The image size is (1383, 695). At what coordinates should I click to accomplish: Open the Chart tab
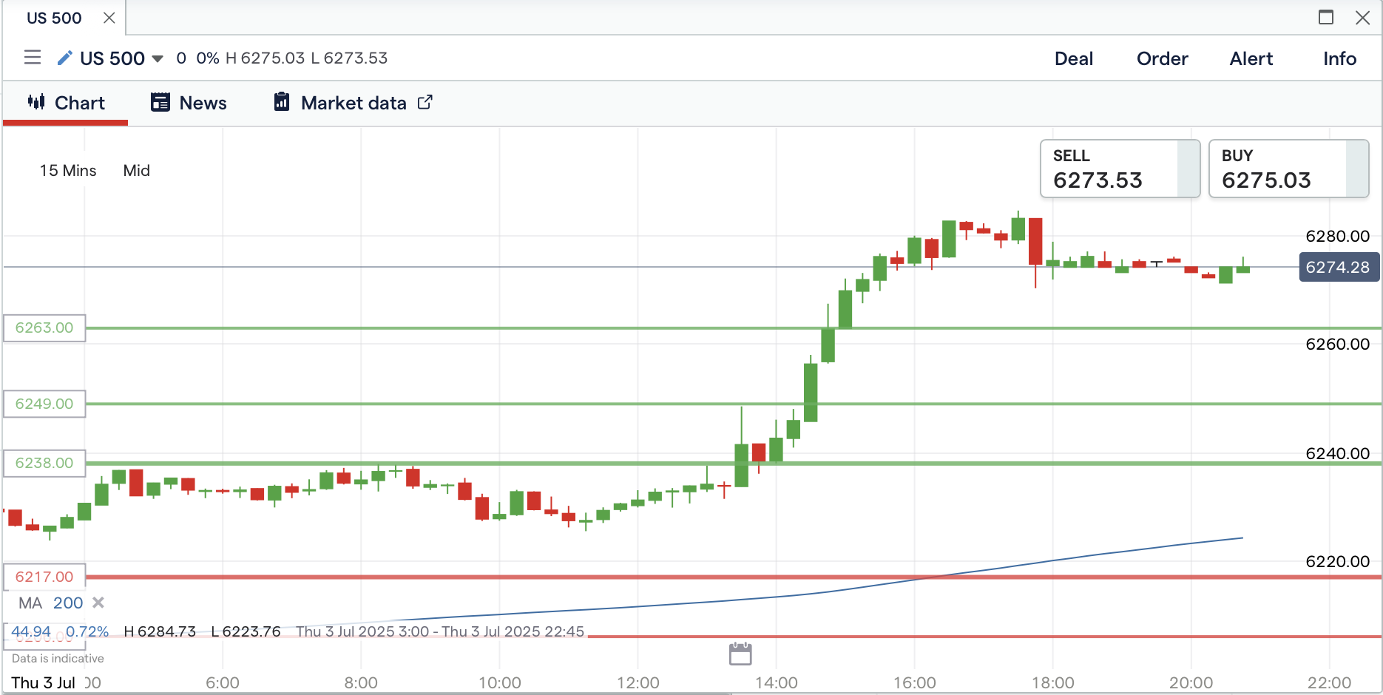click(x=66, y=103)
